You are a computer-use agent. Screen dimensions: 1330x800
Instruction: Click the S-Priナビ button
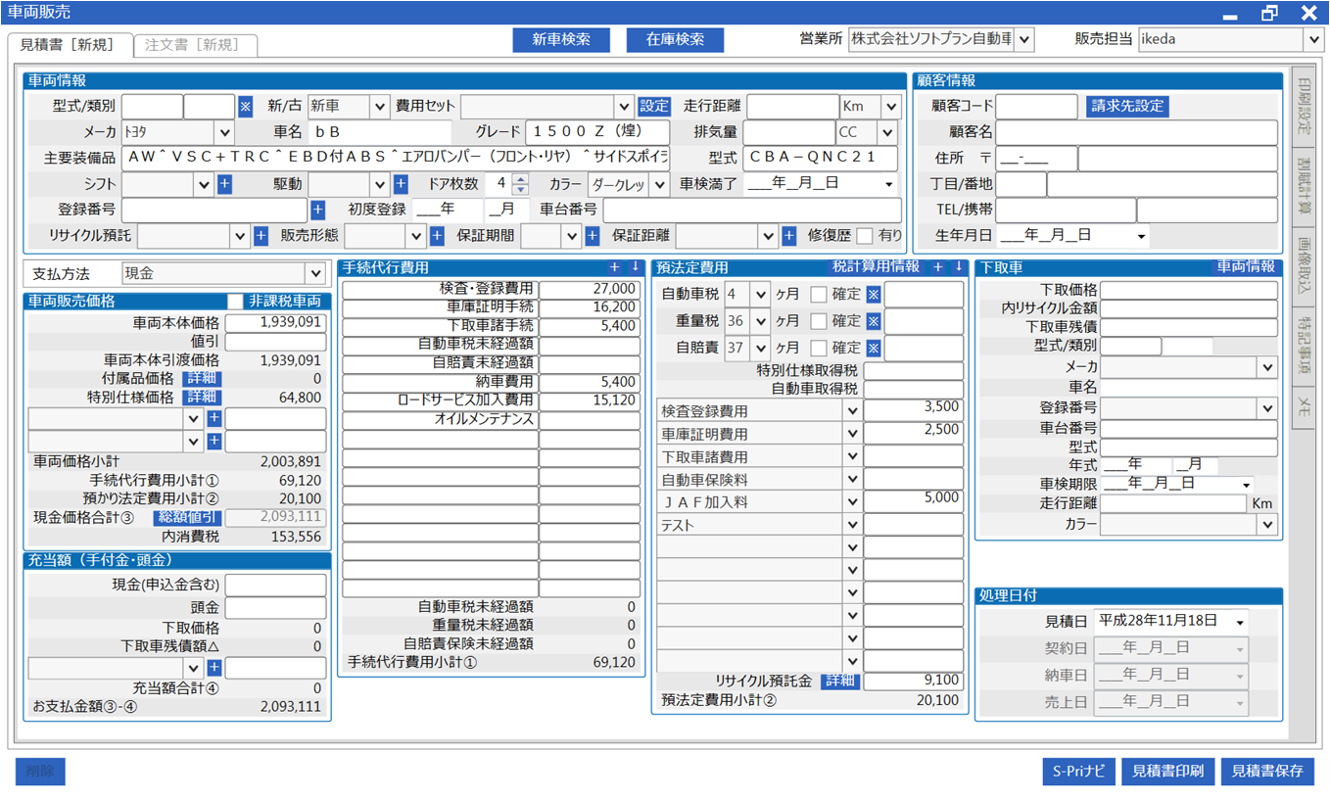coord(1078,772)
